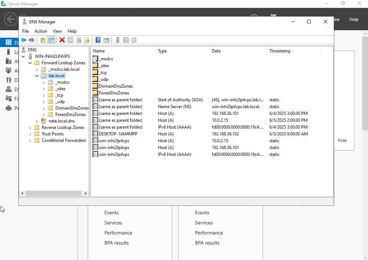Click the Export List toolbar icon
The width and height of the screenshot is (368, 260).
pos(87,40)
